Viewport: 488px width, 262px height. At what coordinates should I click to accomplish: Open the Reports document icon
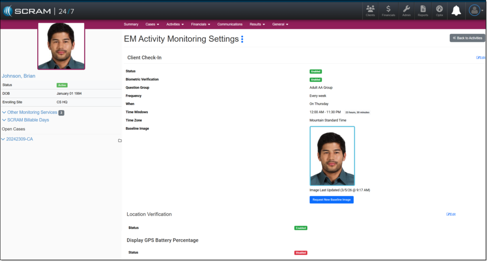(x=423, y=10)
